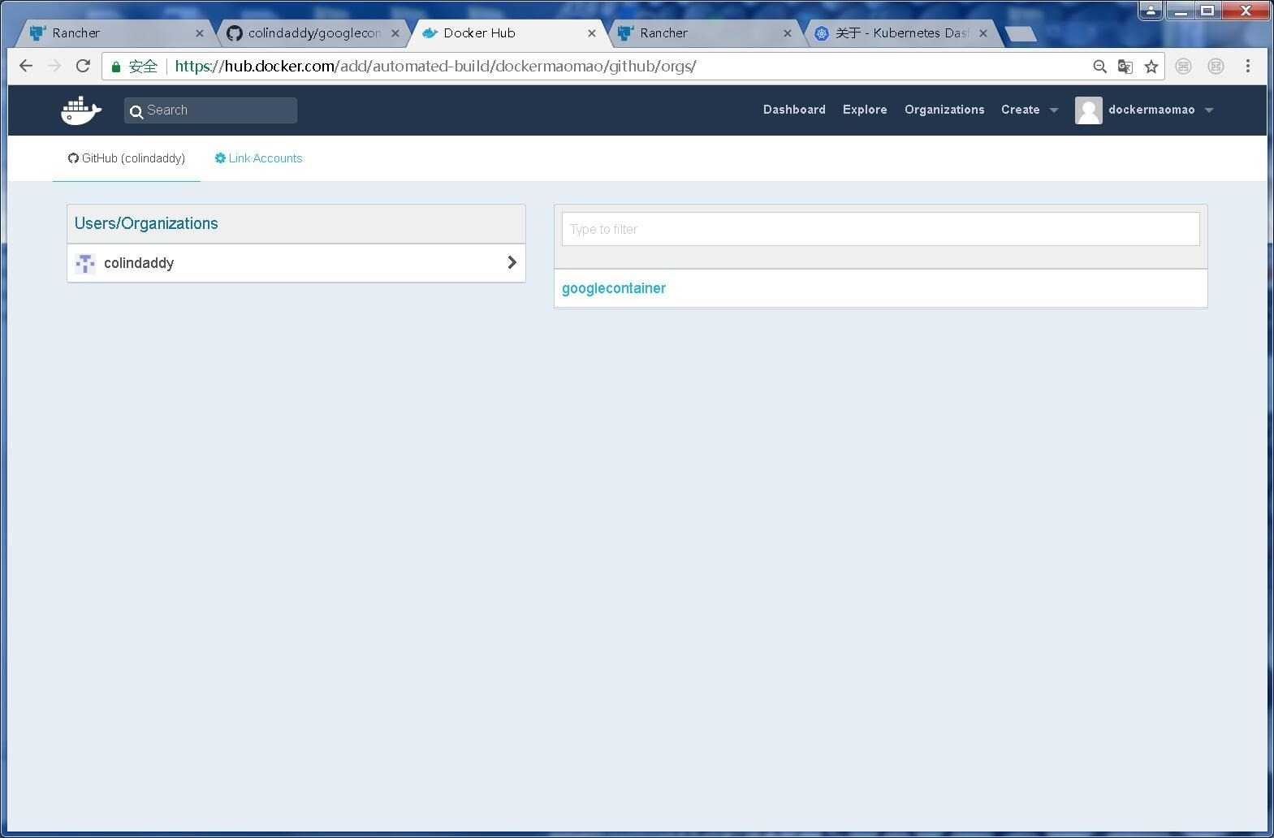Select the GitHub (colindaddy) tab
This screenshot has height=838, width=1274.
(x=127, y=158)
